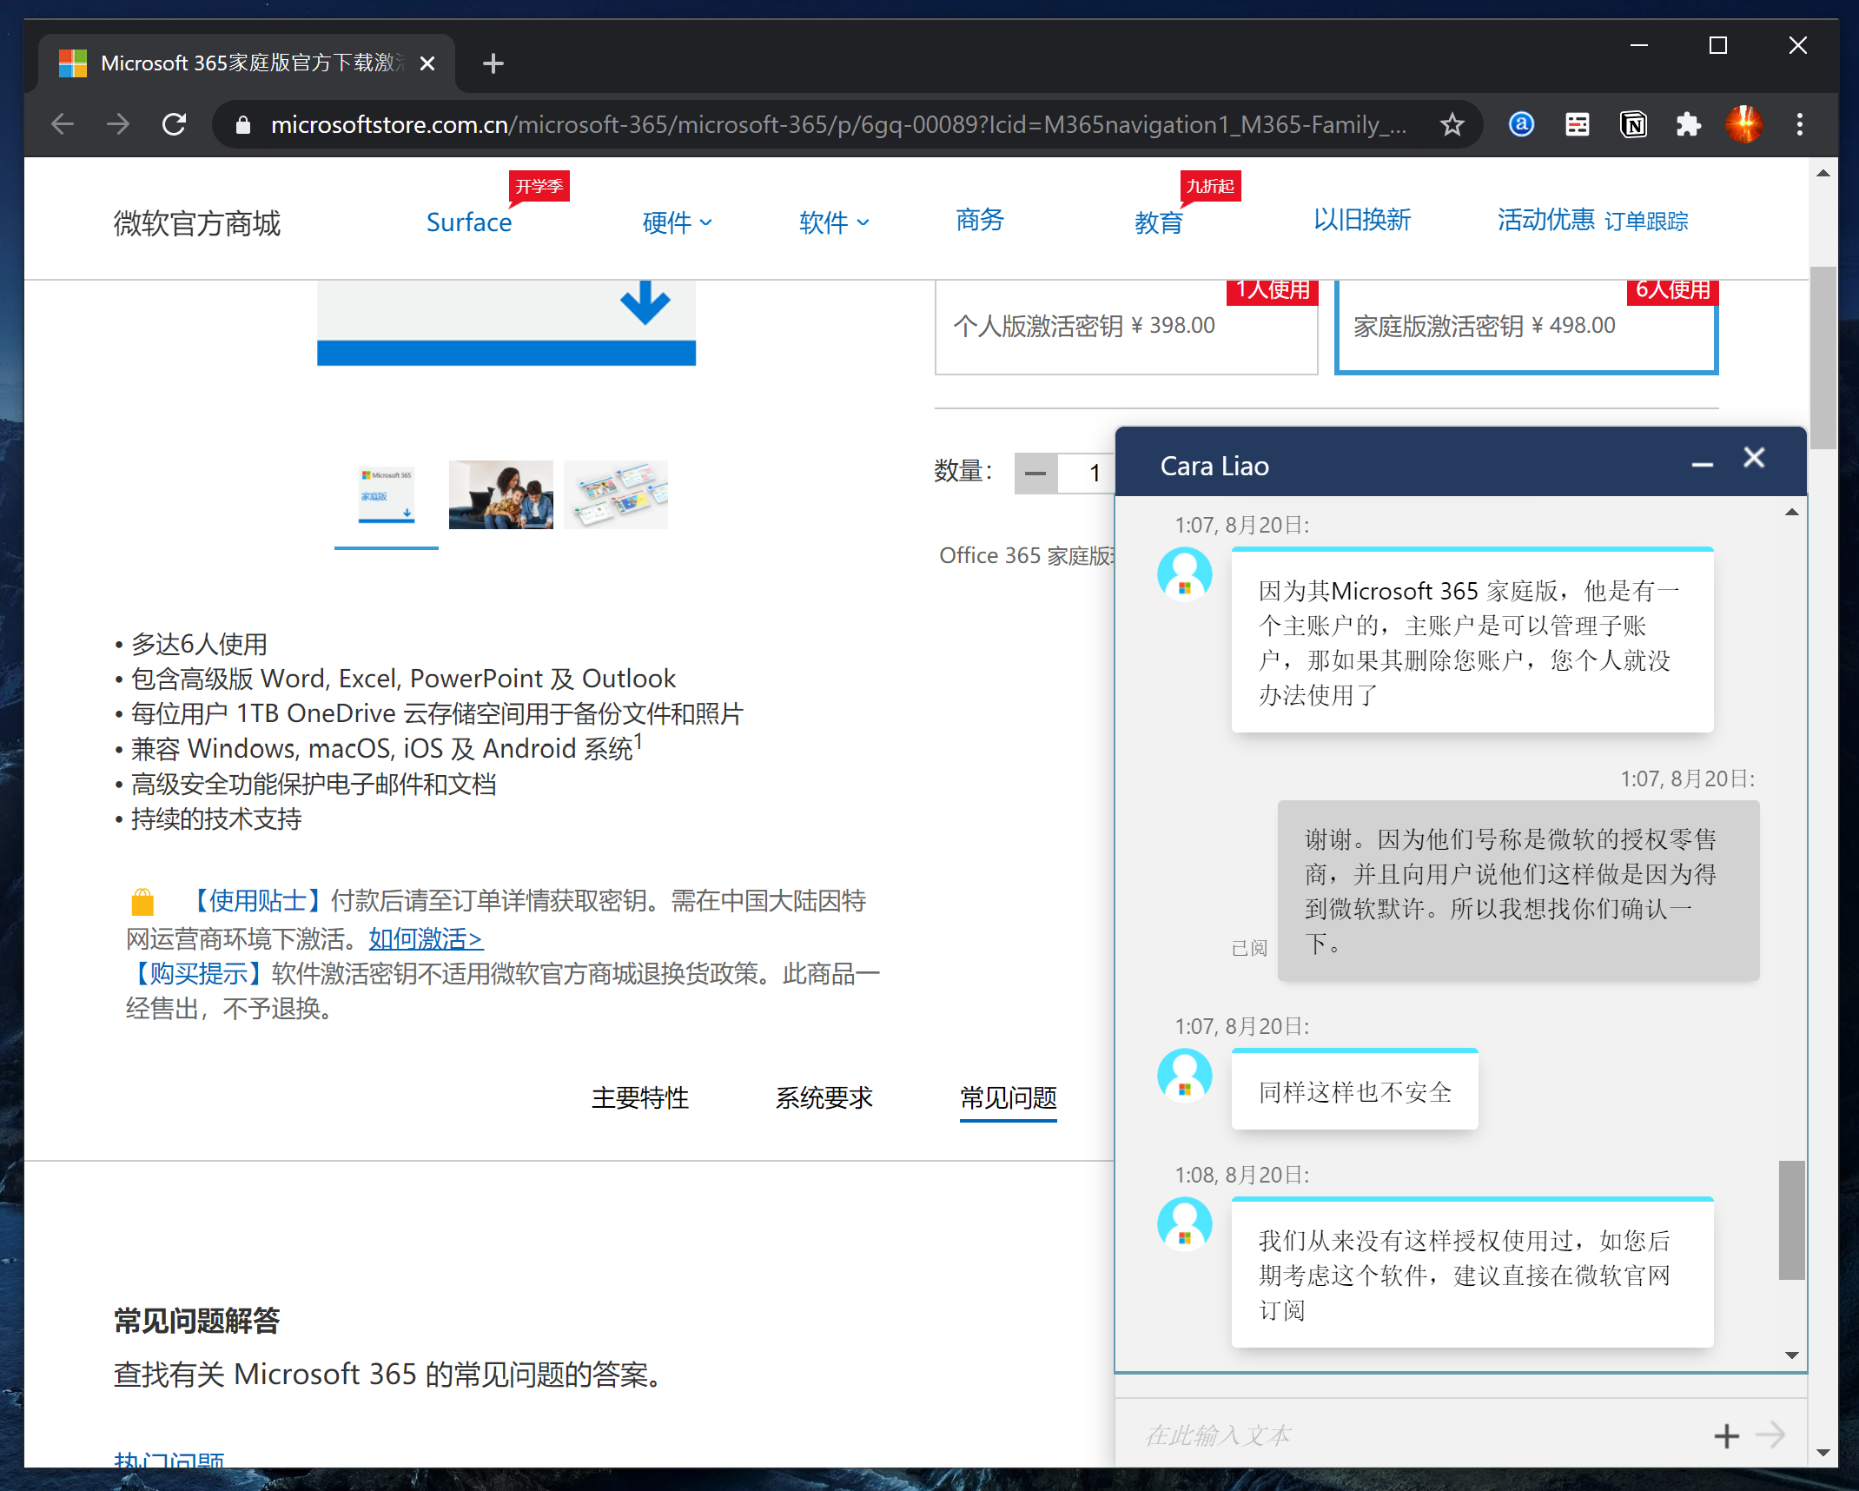Image resolution: width=1859 pixels, height=1491 pixels.
Task: Open the 如何激活 link
Action: click(426, 938)
